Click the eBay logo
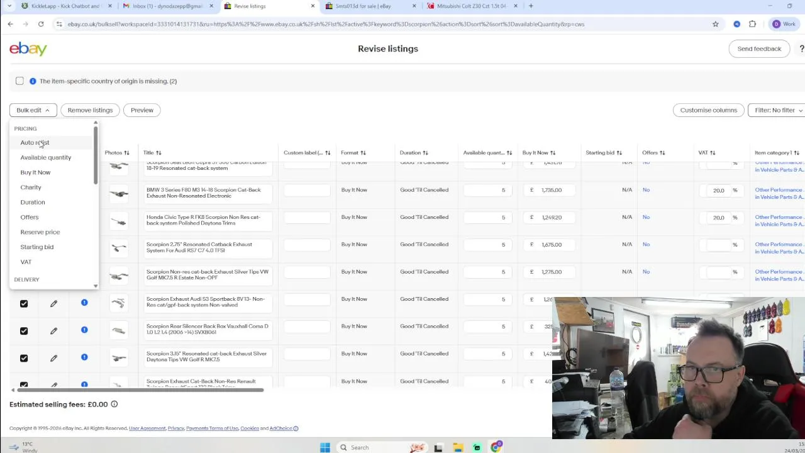Screen dimensions: 805x453 tap(28, 49)
